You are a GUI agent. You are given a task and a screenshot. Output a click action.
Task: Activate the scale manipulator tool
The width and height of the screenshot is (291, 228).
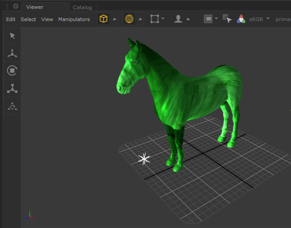(x=12, y=88)
